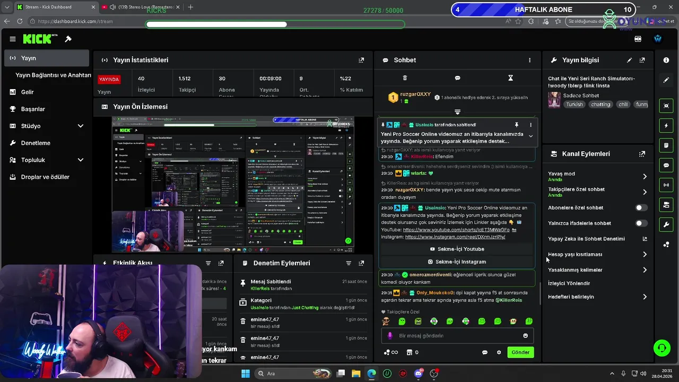This screenshot has width=679, height=382.
Task: Click the Sekme-İçi Instagram button
Action: pos(457,262)
